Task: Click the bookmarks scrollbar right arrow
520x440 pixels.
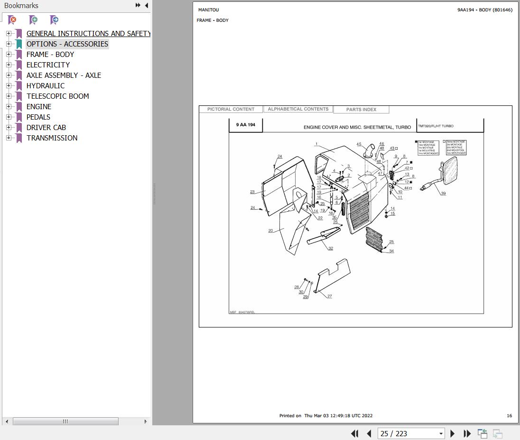Action: tap(145, 421)
